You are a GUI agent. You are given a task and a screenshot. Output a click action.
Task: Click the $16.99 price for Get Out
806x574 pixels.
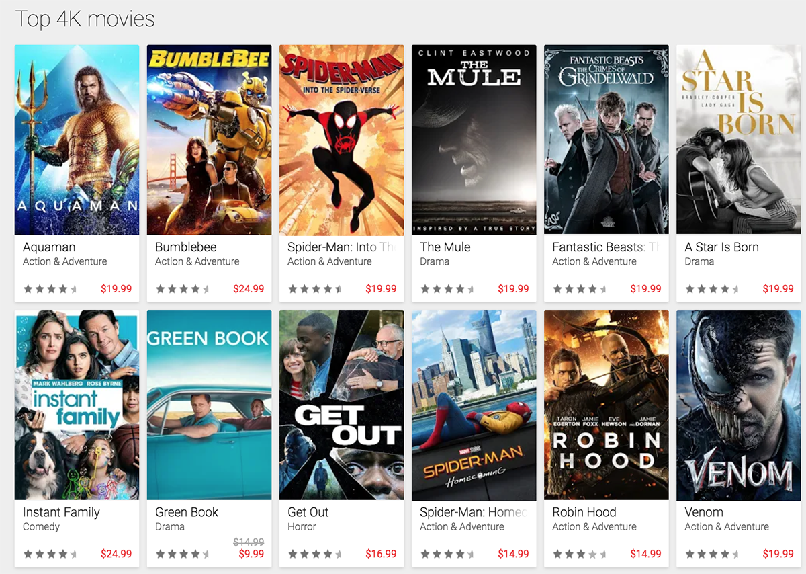(381, 555)
